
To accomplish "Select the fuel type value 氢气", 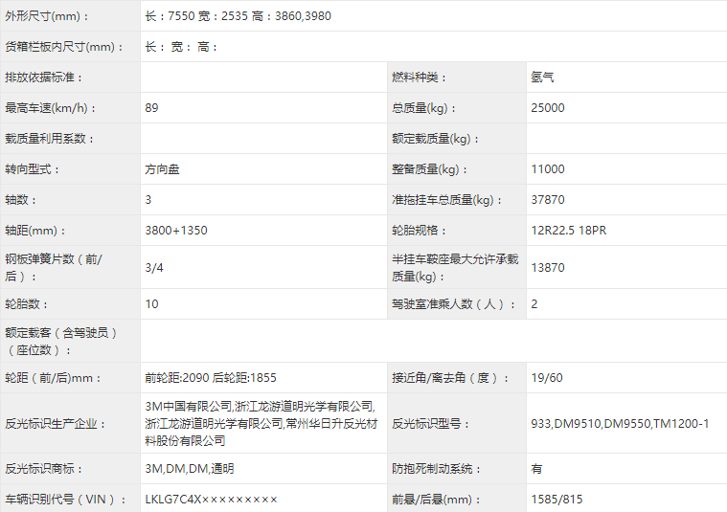I will coord(542,78).
